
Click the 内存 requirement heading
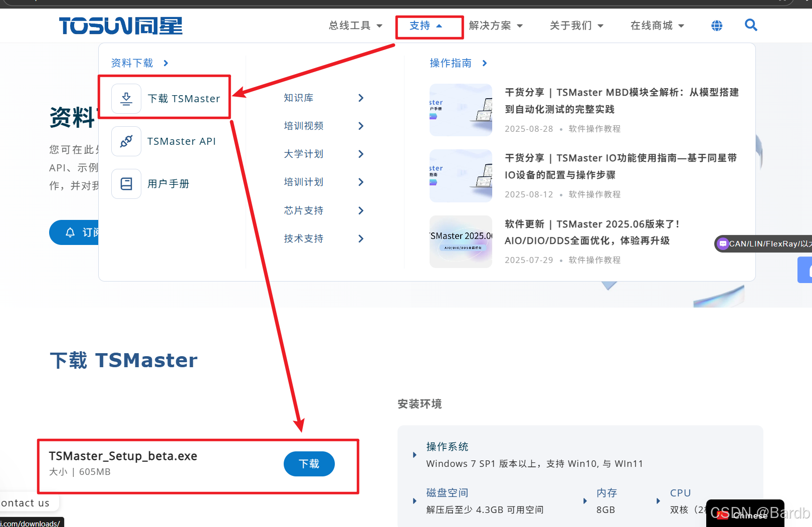[606, 493]
